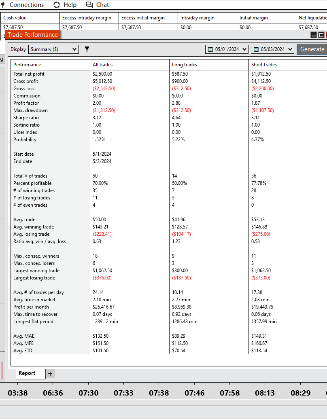Select Ratio avg. win / avg. loss label
Screen dimensions: 327x419
pyautogui.click(x=40, y=241)
